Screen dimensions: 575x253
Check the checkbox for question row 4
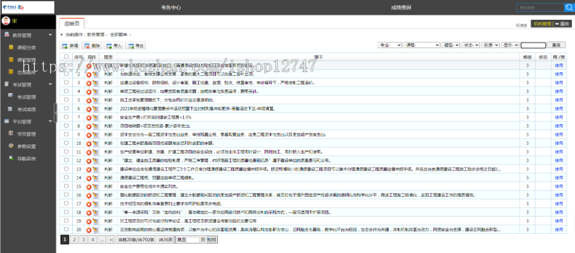tap(66, 91)
